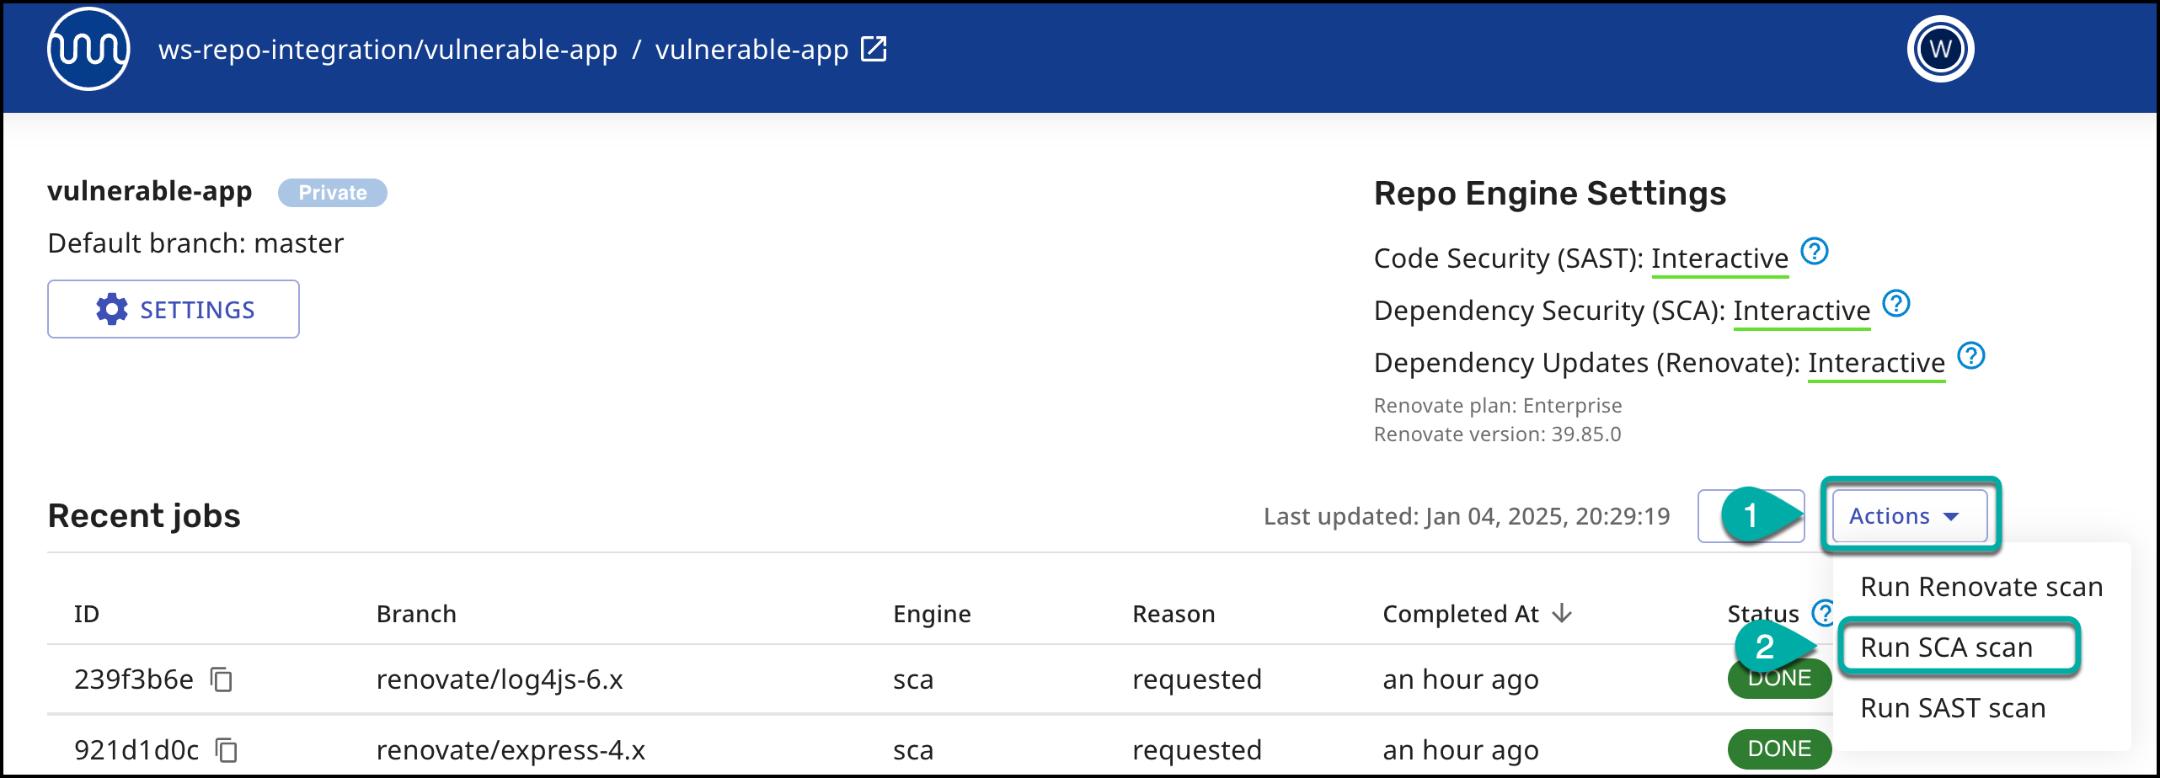
Task: Click the DONE status badge of job 921d1d0c
Action: pyautogui.click(x=1778, y=749)
